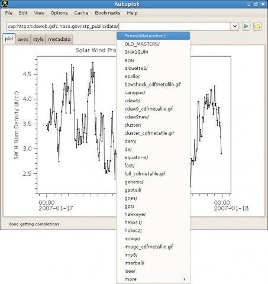Click the 2007-01-17 x-axis date label
Viewport: 268px width, 284px height.
click(x=56, y=208)
